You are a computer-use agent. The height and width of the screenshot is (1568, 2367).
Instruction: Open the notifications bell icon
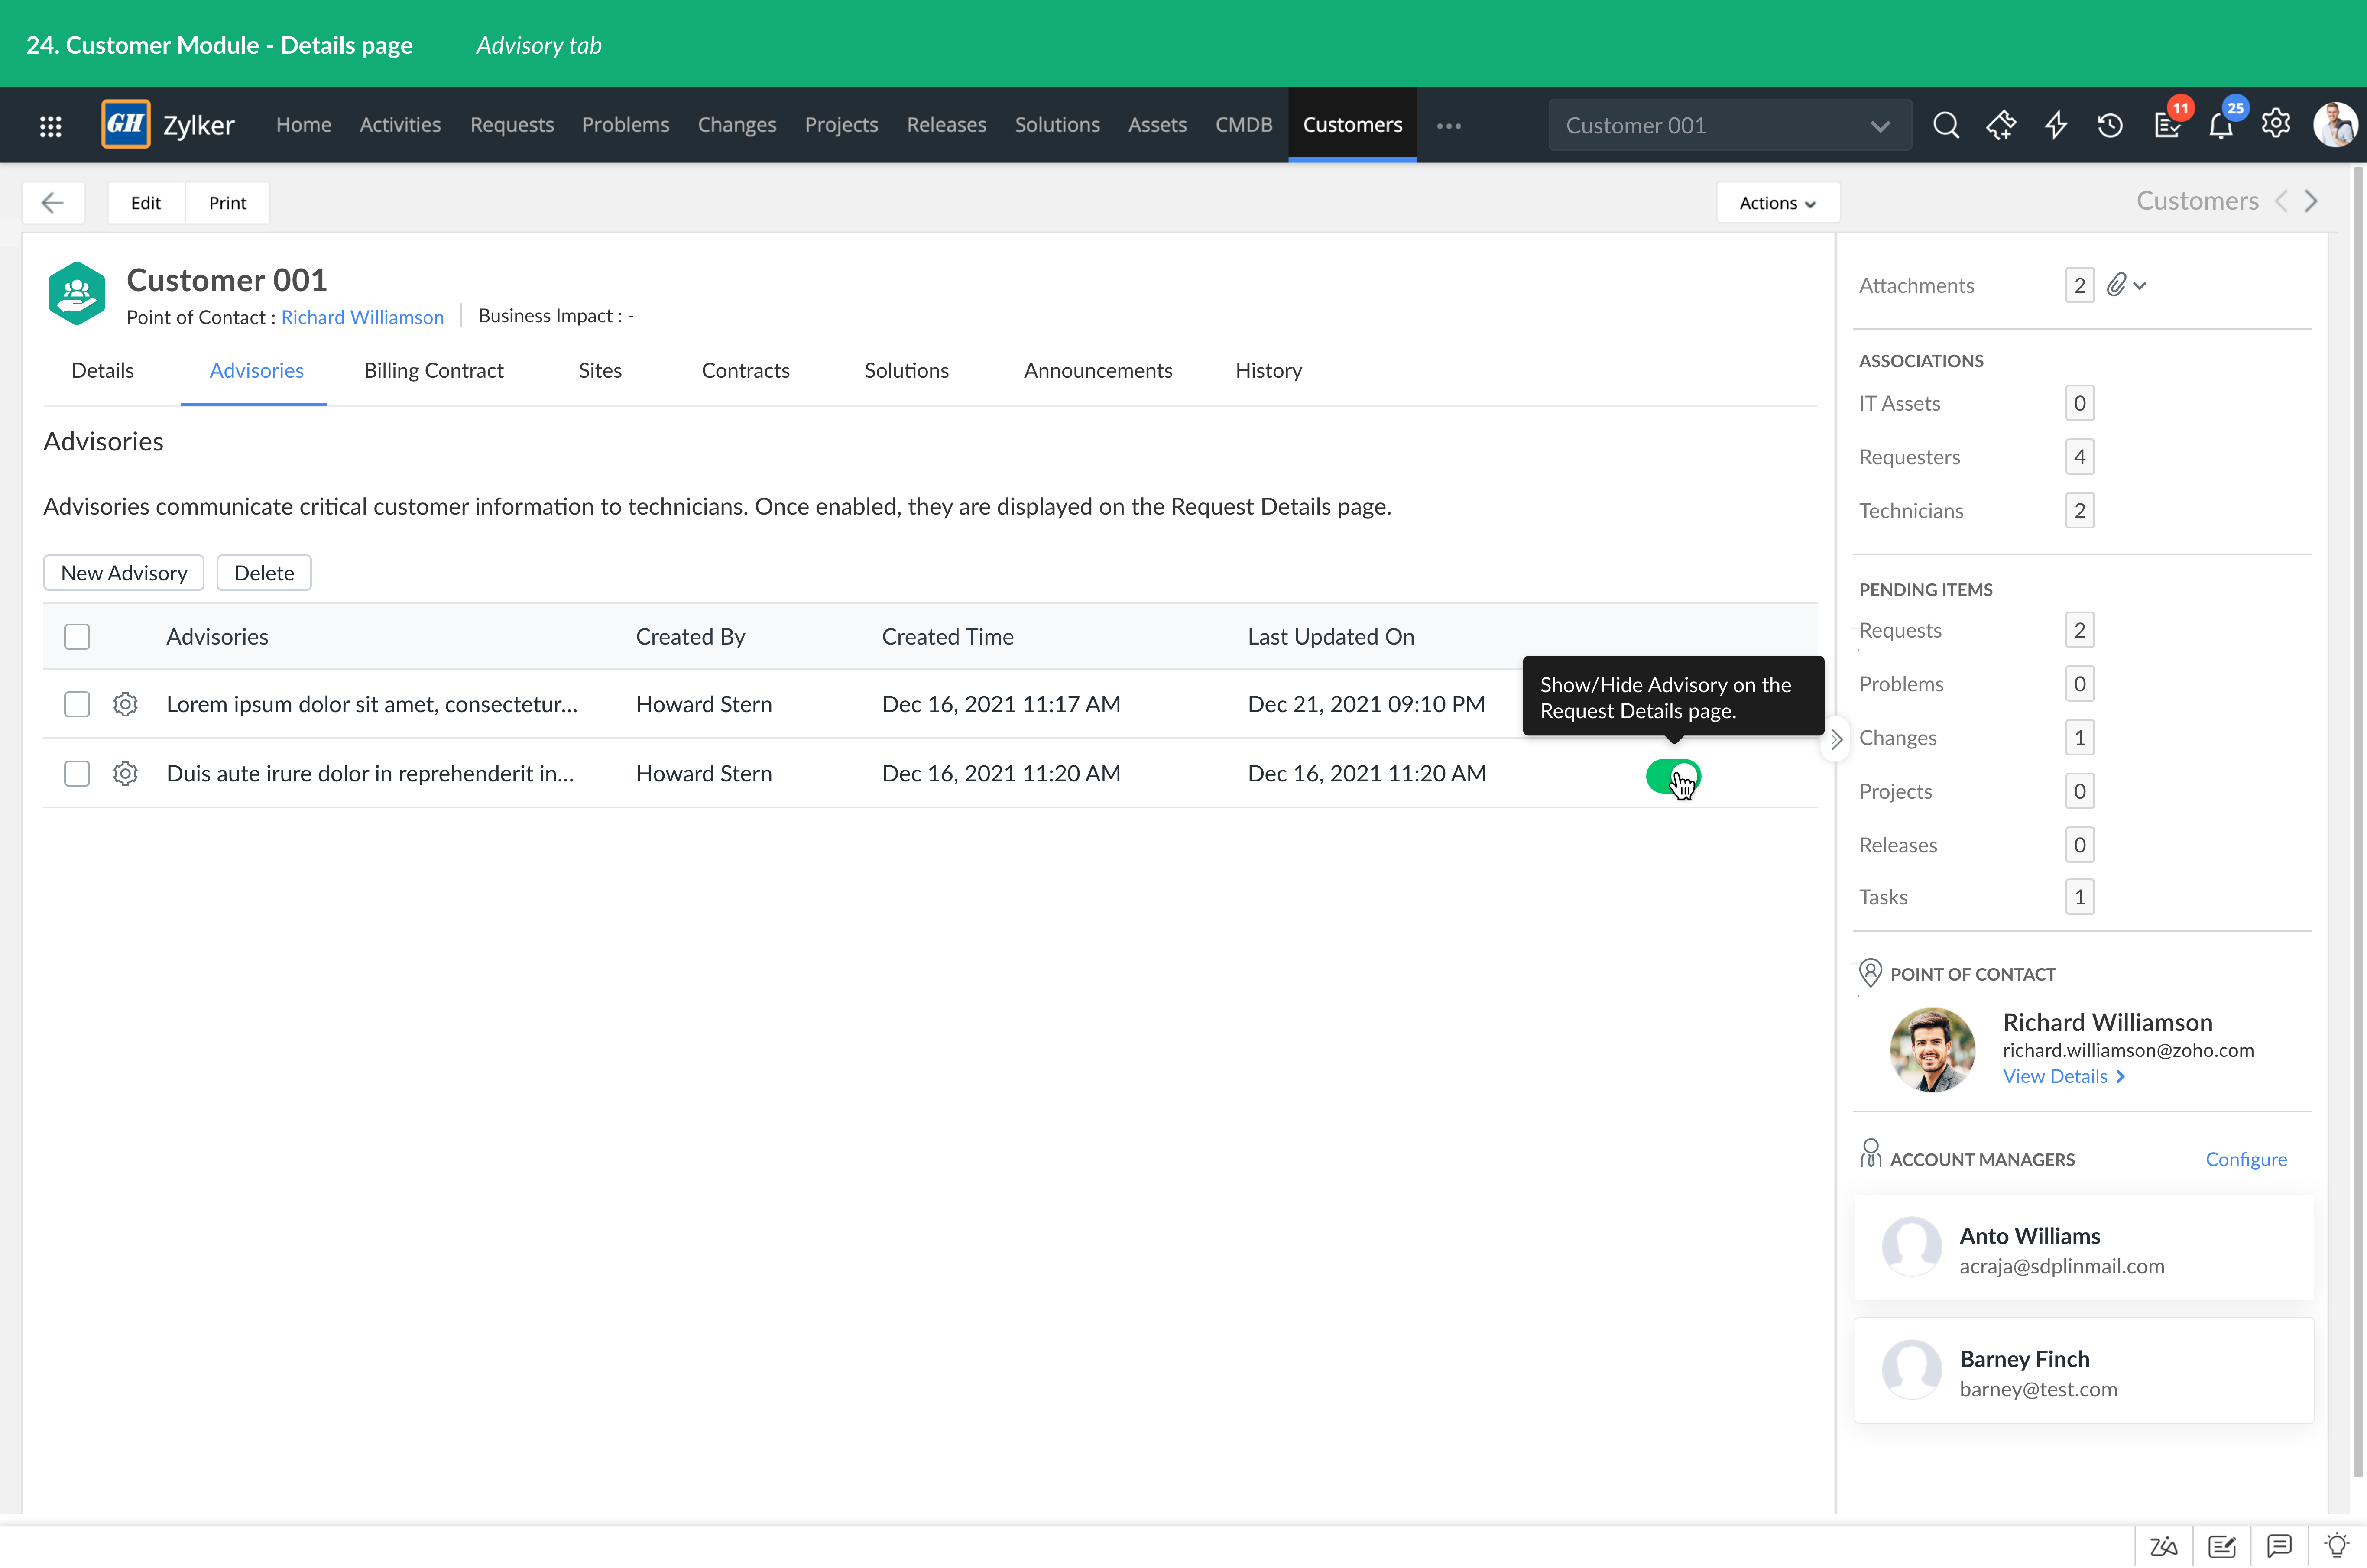coord(2221,125)
